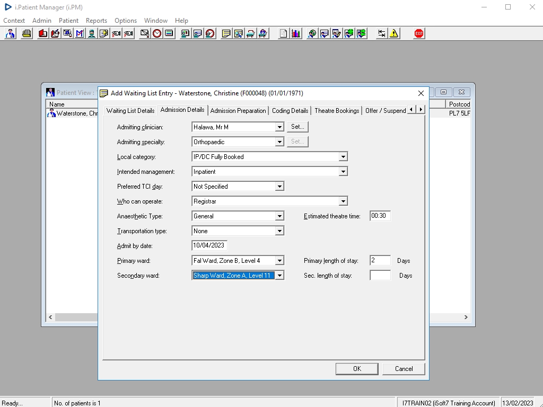Open the Options menu
The width and height of the screenshot is (543, 407).
(x=126, y=21)
